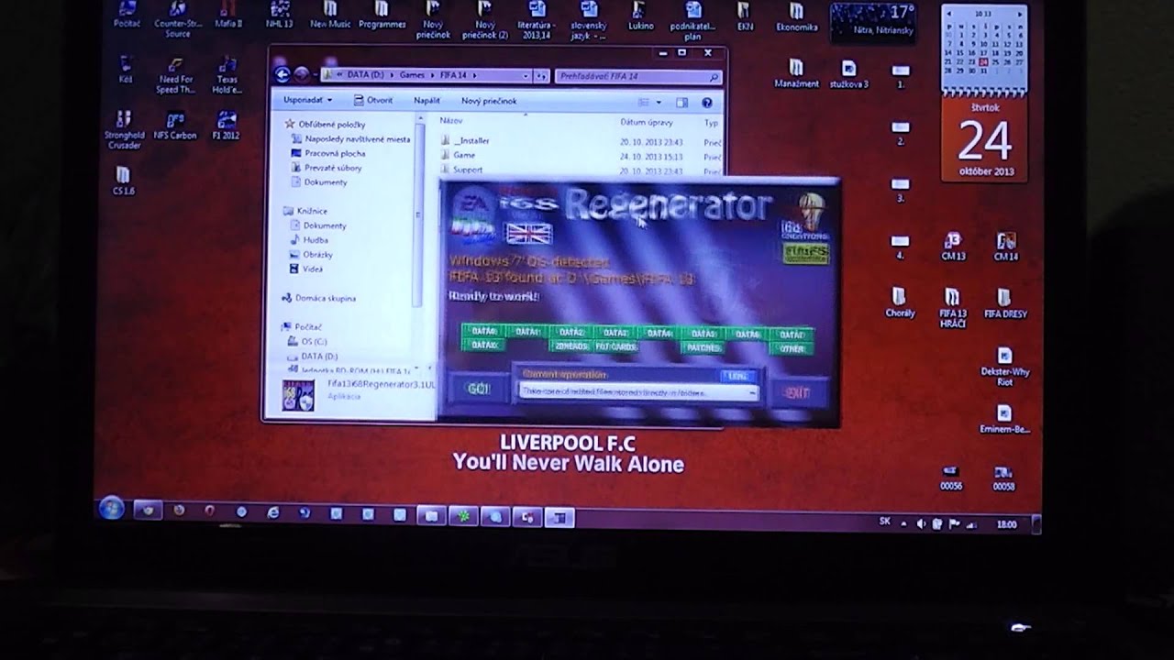The width and height of the screenshot is (1174, 660).
Task: Open Explorer help icon
Action: [x=707, y=103]
